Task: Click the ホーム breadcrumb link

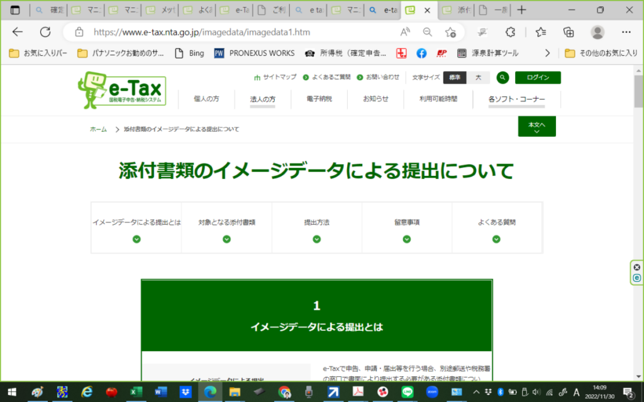Action: 97,129
